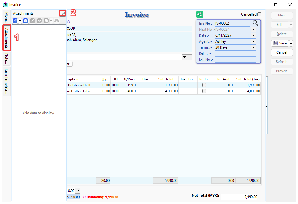Tick the Cancelled checkbox

[x=259, y=14]
